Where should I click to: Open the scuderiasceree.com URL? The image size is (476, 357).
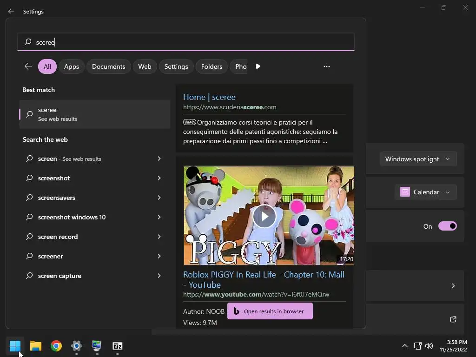[x=230, y=107]
